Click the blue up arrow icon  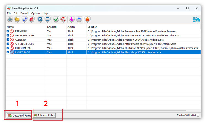(x=79, y=19)
